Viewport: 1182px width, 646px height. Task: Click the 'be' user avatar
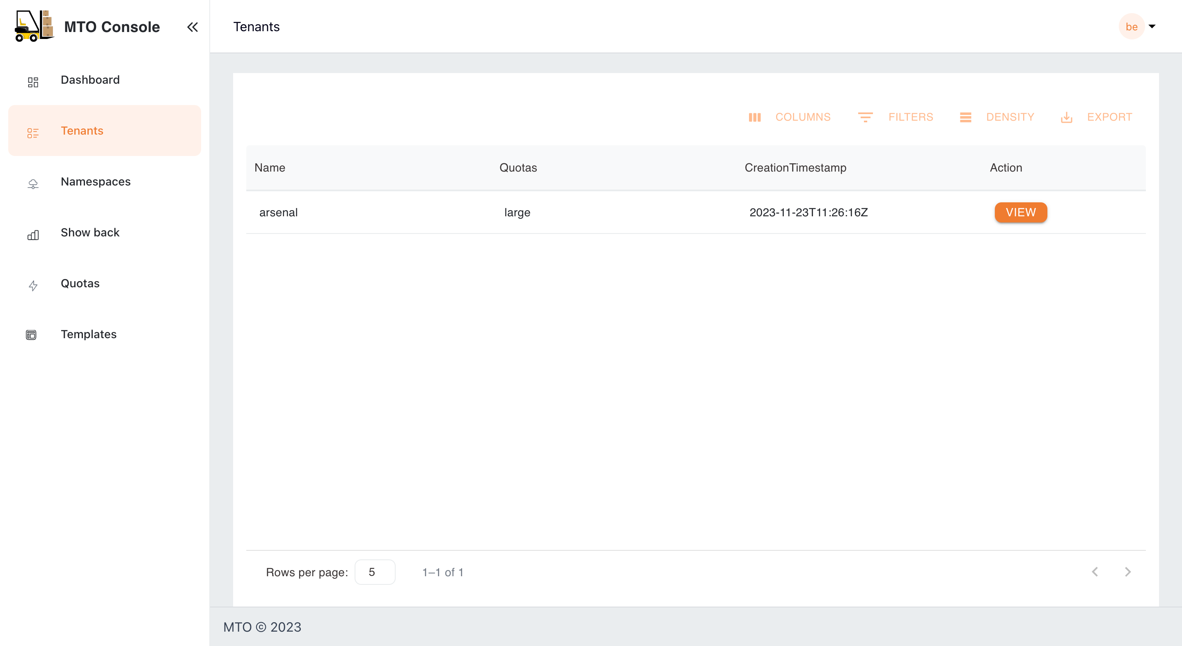[x=1132, y=27]
